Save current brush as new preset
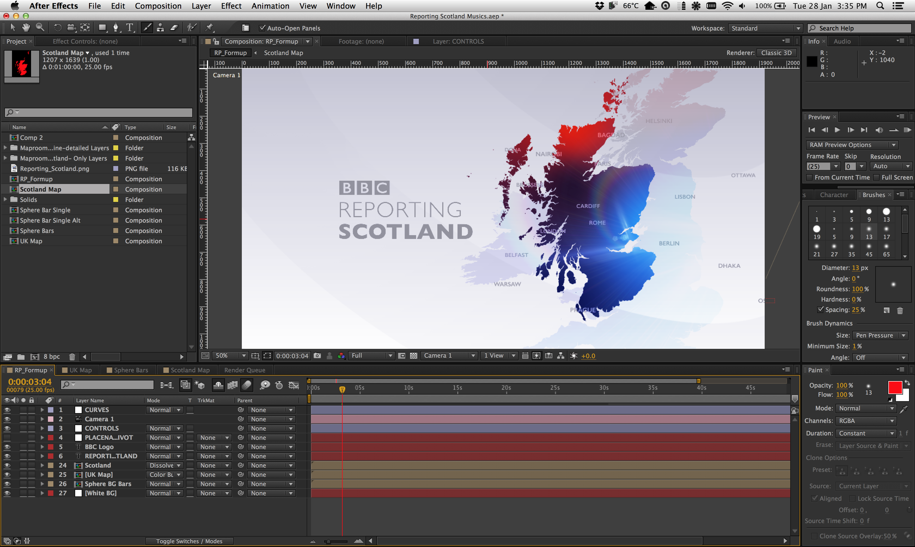The height and width of the screenshot is (547, 915). 886,310
